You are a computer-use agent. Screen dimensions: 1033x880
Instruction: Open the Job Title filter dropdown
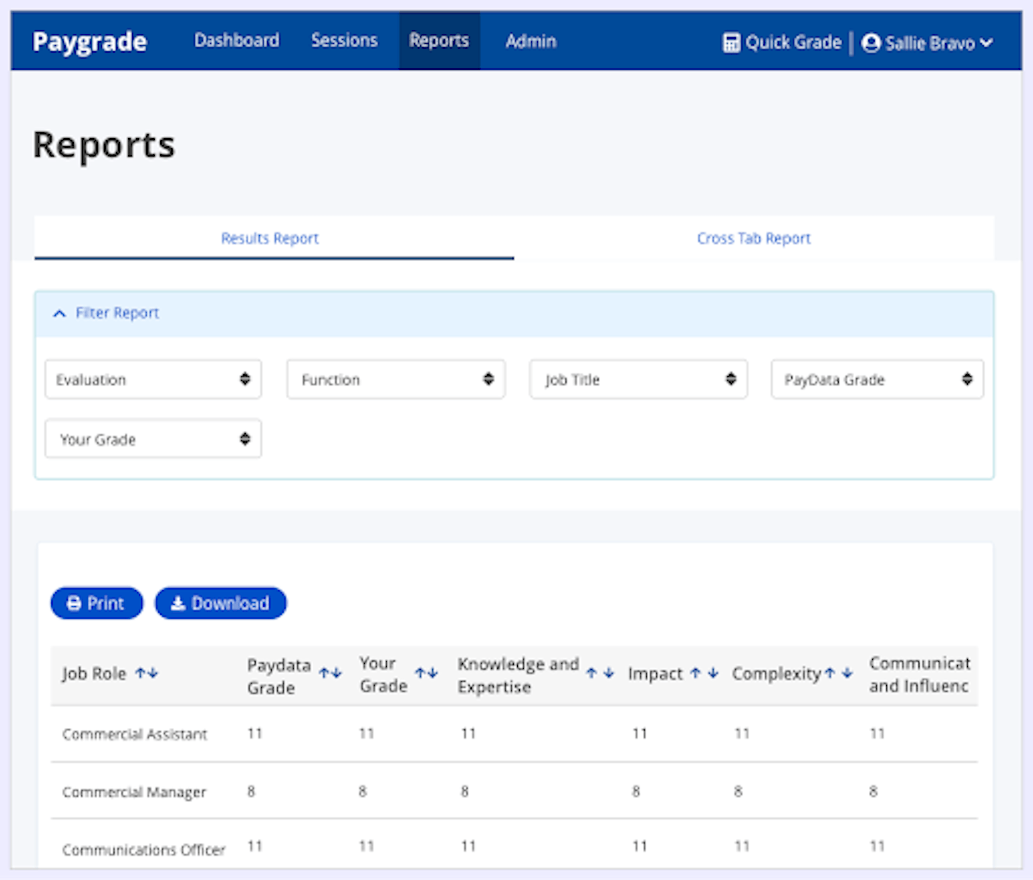638,380
